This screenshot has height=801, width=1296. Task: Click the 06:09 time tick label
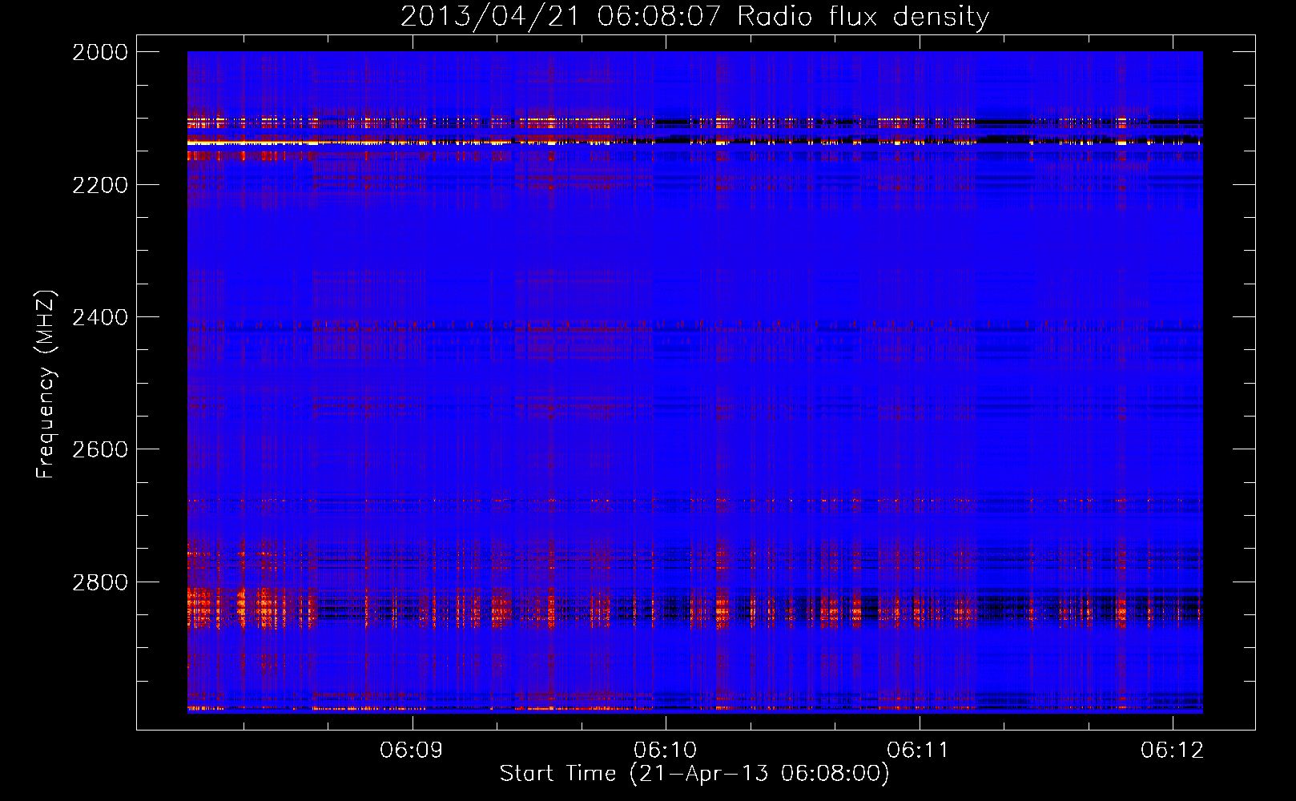pos(412,750)
